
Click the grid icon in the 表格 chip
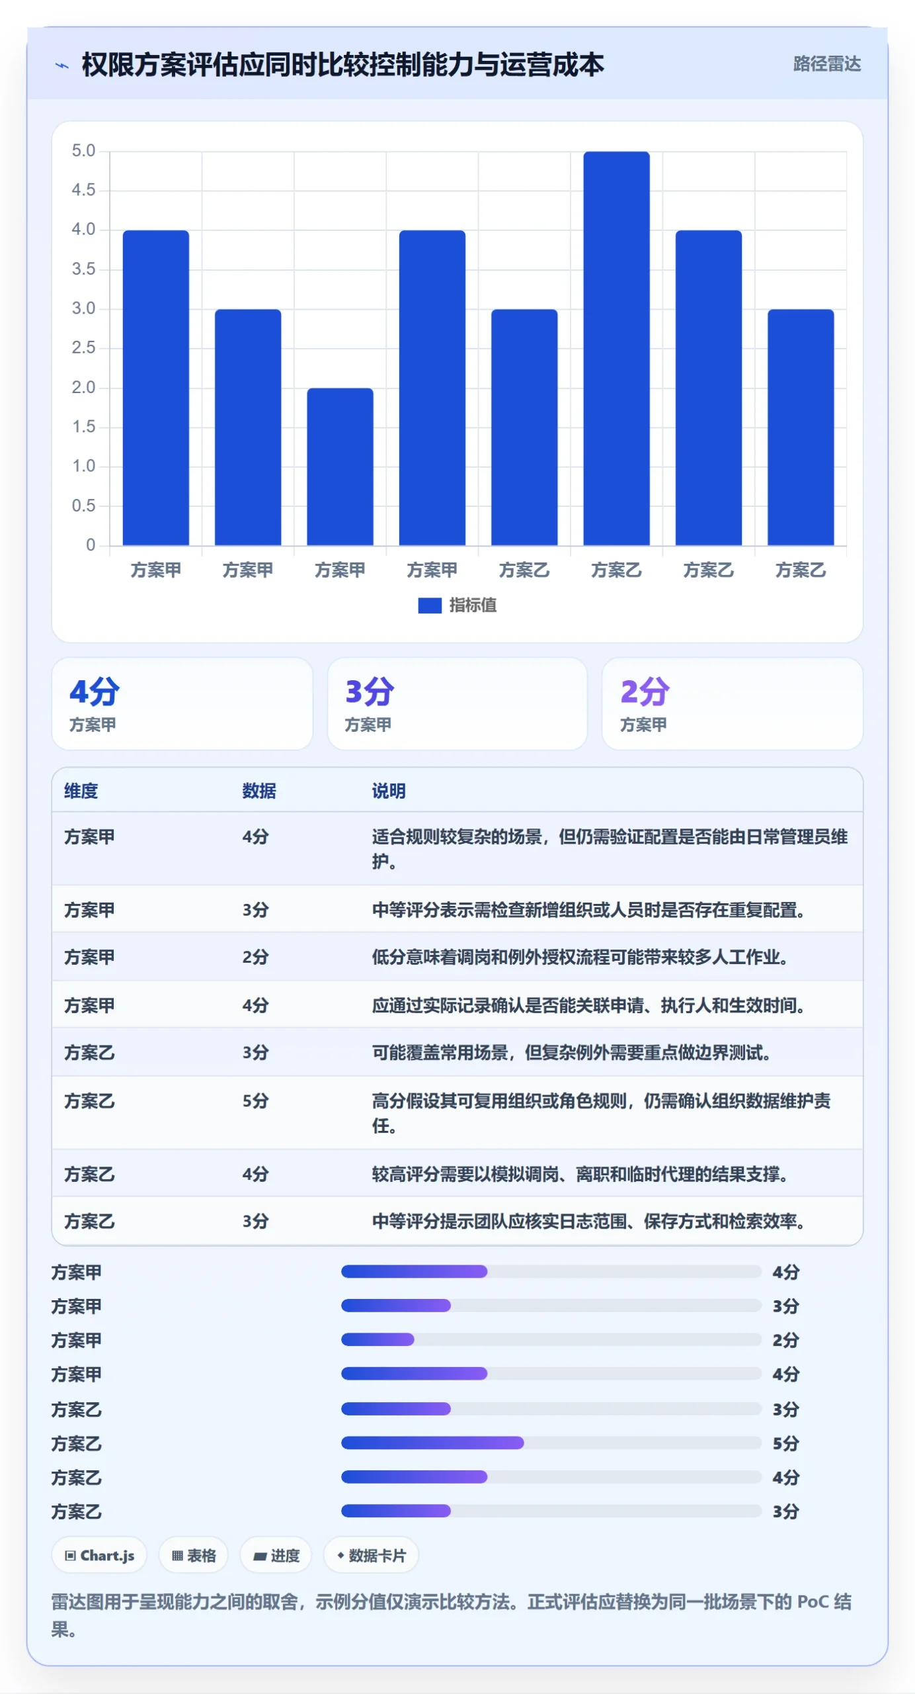click(x=177, y=1556)
